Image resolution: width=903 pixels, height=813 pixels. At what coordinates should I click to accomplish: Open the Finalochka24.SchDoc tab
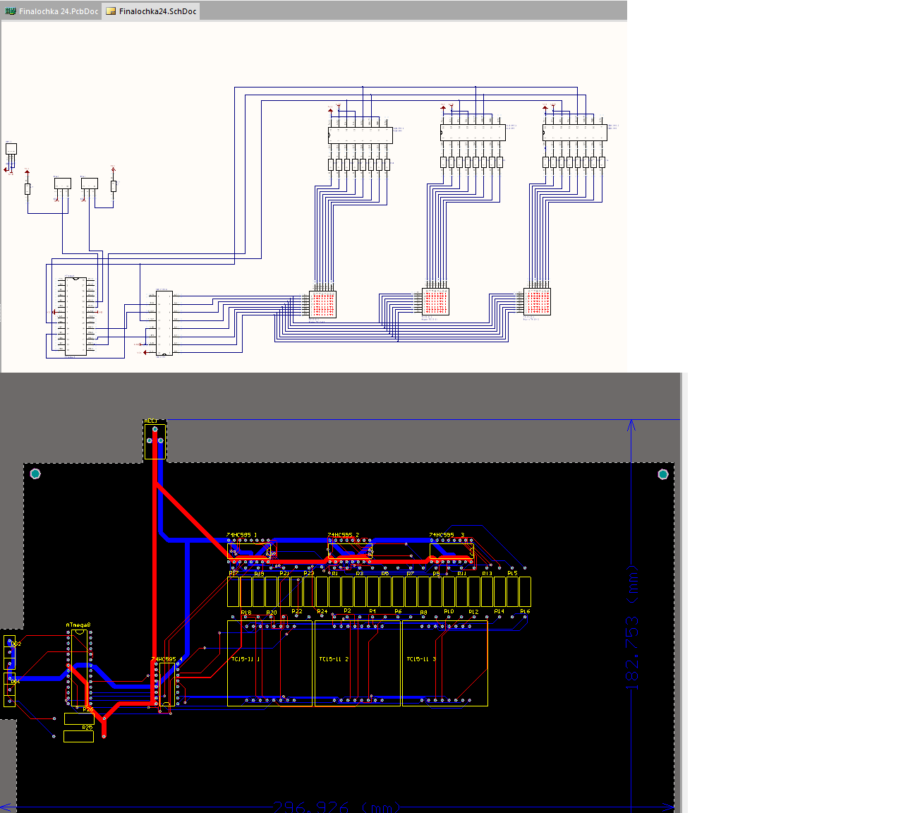pyautogui.click(x=151, y=11)
